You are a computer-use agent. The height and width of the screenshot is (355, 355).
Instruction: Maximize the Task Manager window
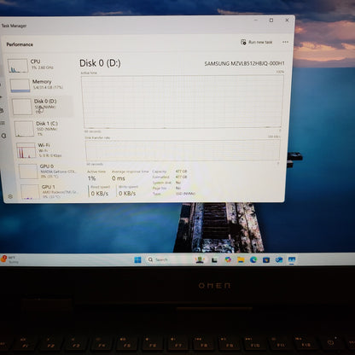pyautogui.click(x=271, y=20)
